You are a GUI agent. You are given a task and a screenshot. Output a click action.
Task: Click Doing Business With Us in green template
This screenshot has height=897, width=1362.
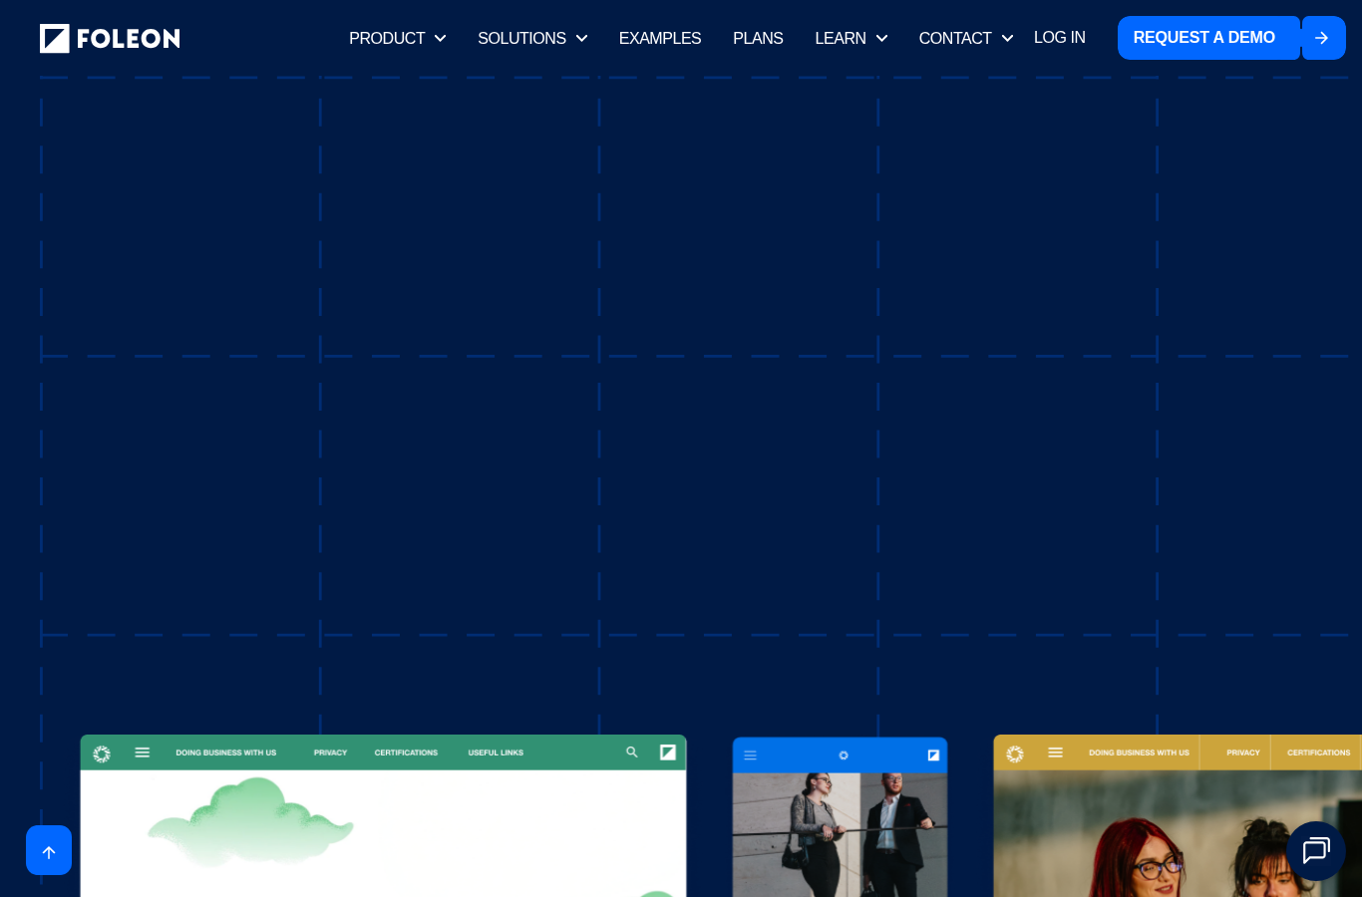[226, 752]
